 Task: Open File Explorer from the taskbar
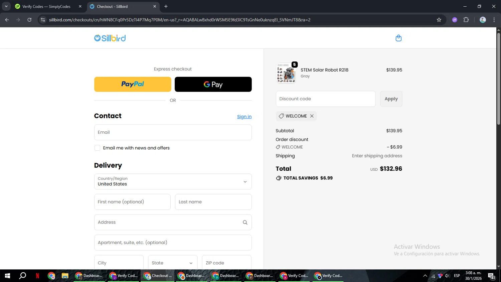(65, 276)
